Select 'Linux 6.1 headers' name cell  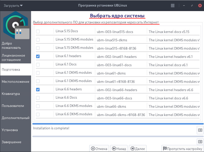click(x=68, y=56)
